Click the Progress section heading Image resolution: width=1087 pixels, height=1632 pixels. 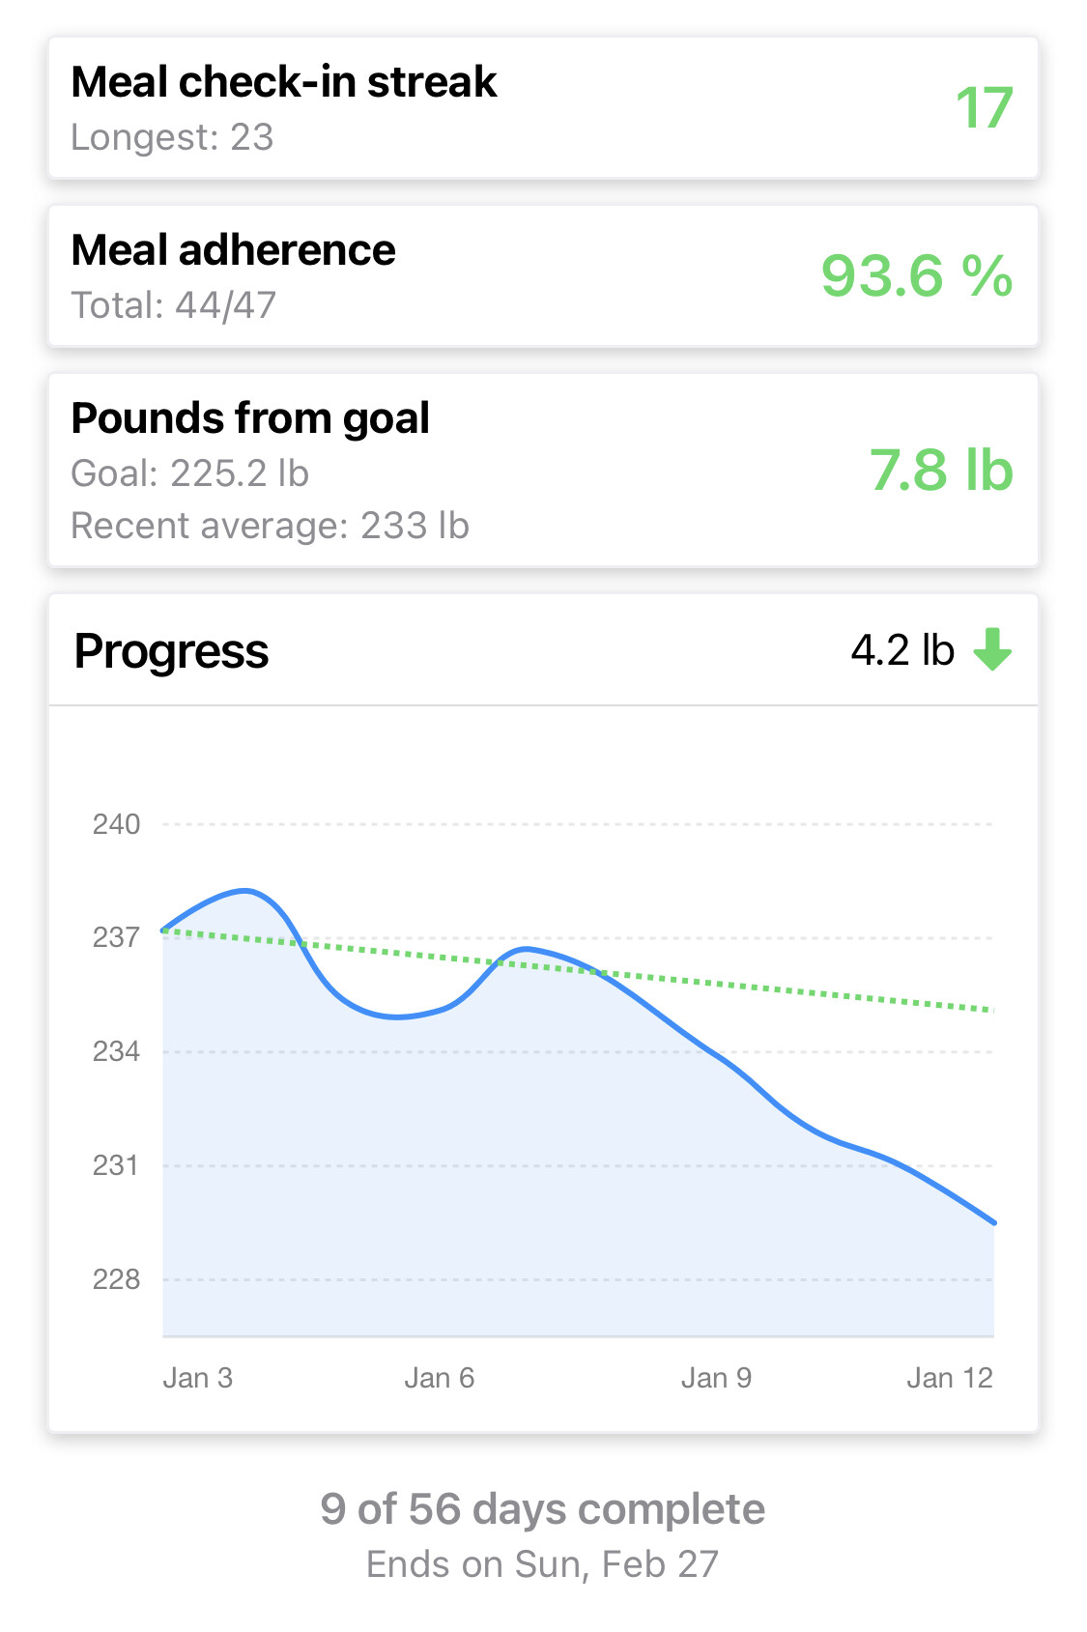click(x=171, y=651)
